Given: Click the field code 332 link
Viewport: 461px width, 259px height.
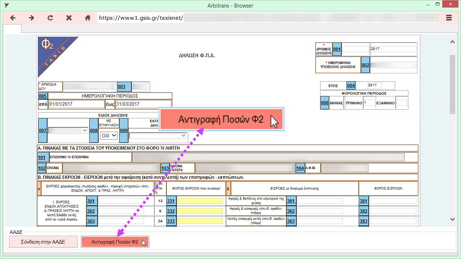Looking at the screenshot, I should (x=171, y=211).
